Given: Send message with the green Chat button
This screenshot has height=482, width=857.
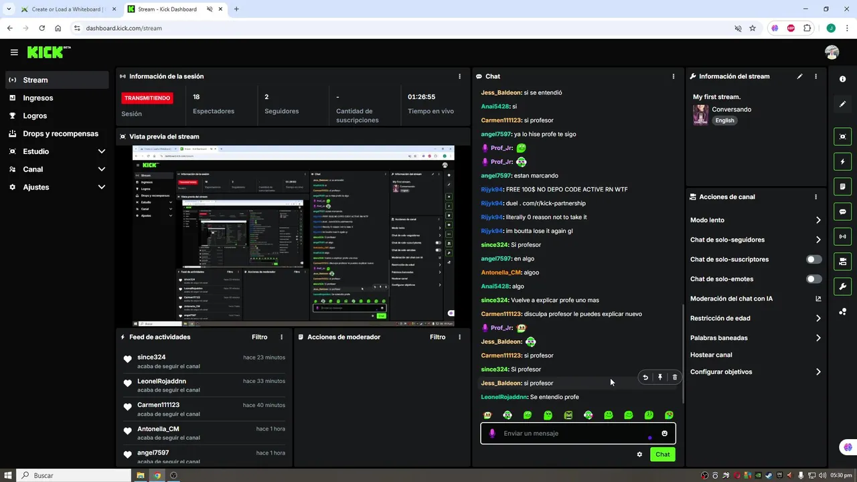Looking at the screenshot, I should [x=663, y=455].
